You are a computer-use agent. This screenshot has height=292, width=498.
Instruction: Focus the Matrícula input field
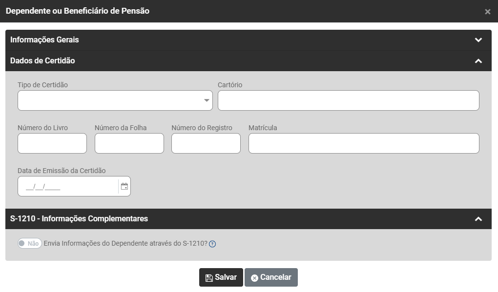(x=364, y=143)
